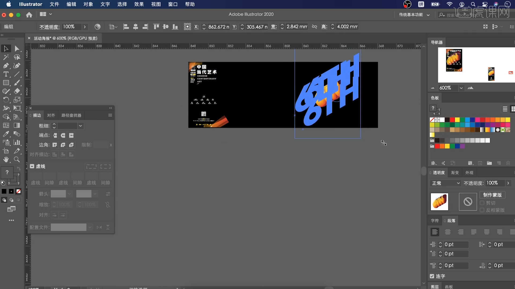Image resolution: width=515 pixels, height=289 pixels.
Task: Open the stroke weight dropdown
Action: (x=80, y=126)
